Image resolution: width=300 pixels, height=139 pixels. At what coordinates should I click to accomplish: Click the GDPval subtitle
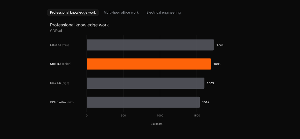click(56, 31)
